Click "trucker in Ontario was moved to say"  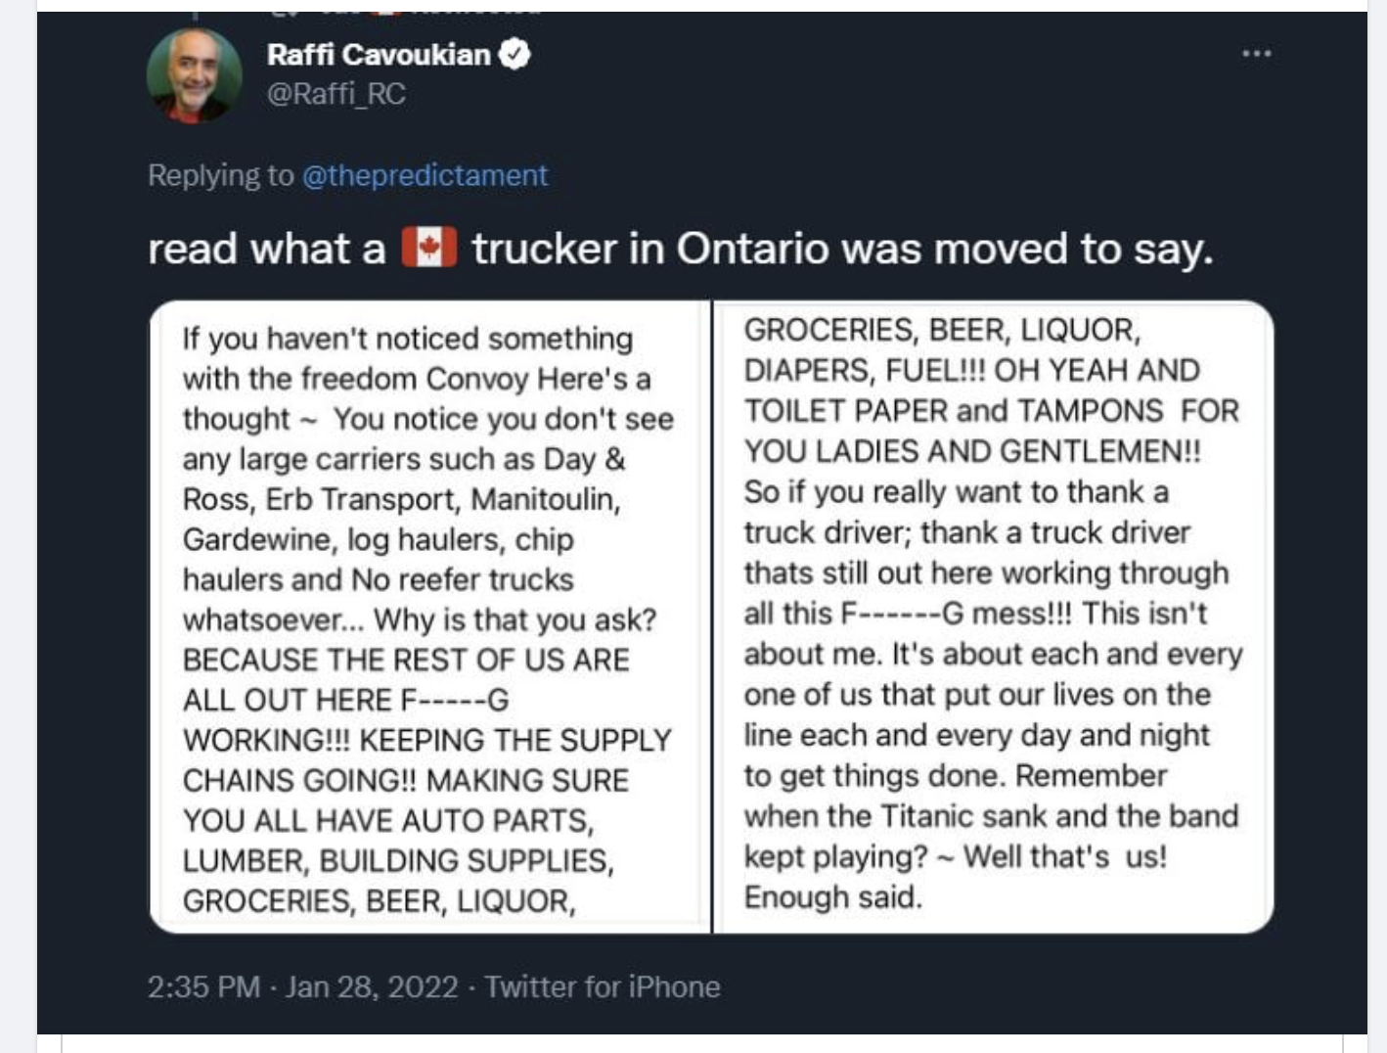point(842,249)
